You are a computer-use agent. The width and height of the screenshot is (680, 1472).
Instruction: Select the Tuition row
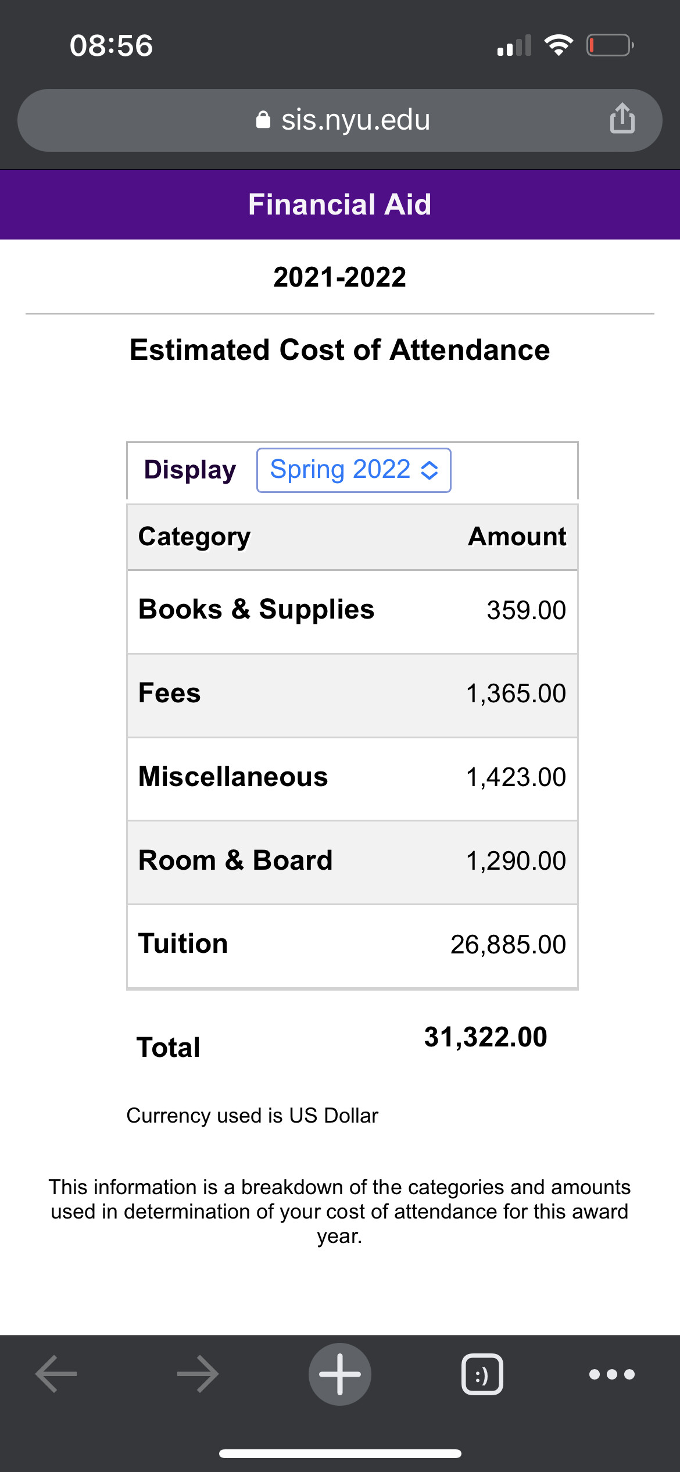coord(352,945)
